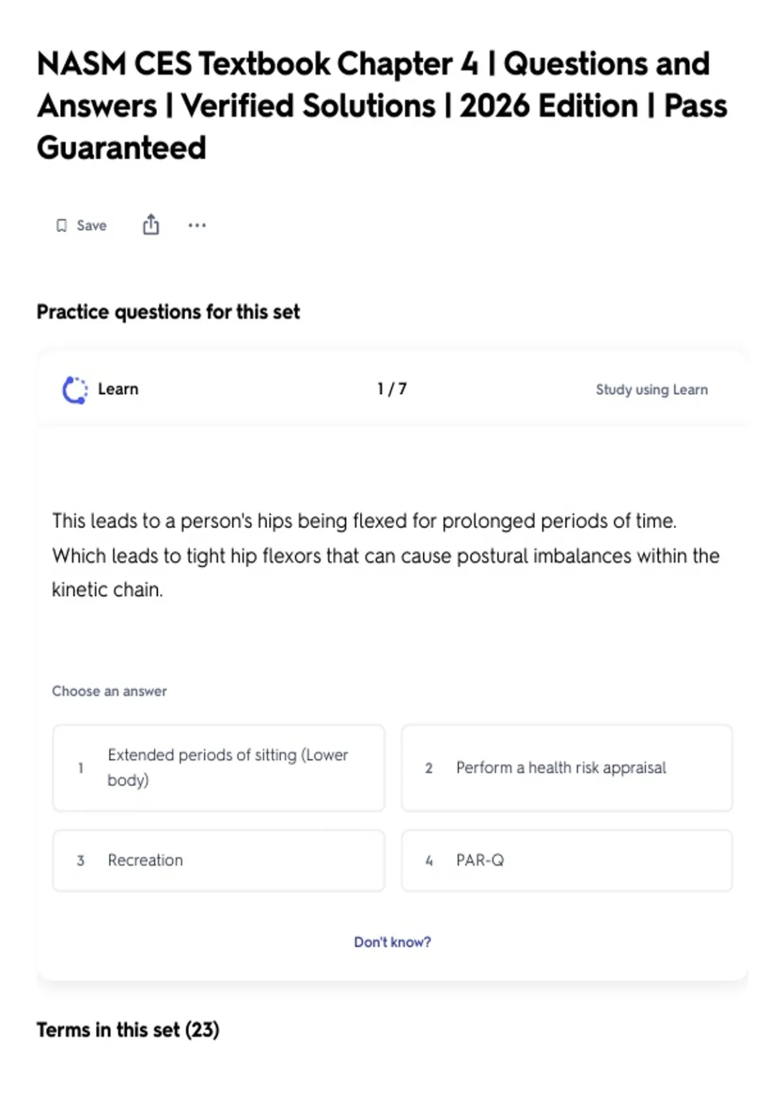This screenshot has width=784, height=1111.
Task: Click the 1 / 7 question counter
Action: point(392,389)
